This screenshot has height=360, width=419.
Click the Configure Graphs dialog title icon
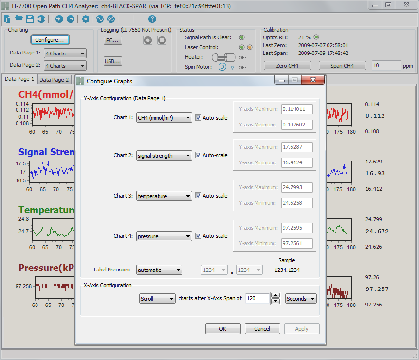[80, 81]
